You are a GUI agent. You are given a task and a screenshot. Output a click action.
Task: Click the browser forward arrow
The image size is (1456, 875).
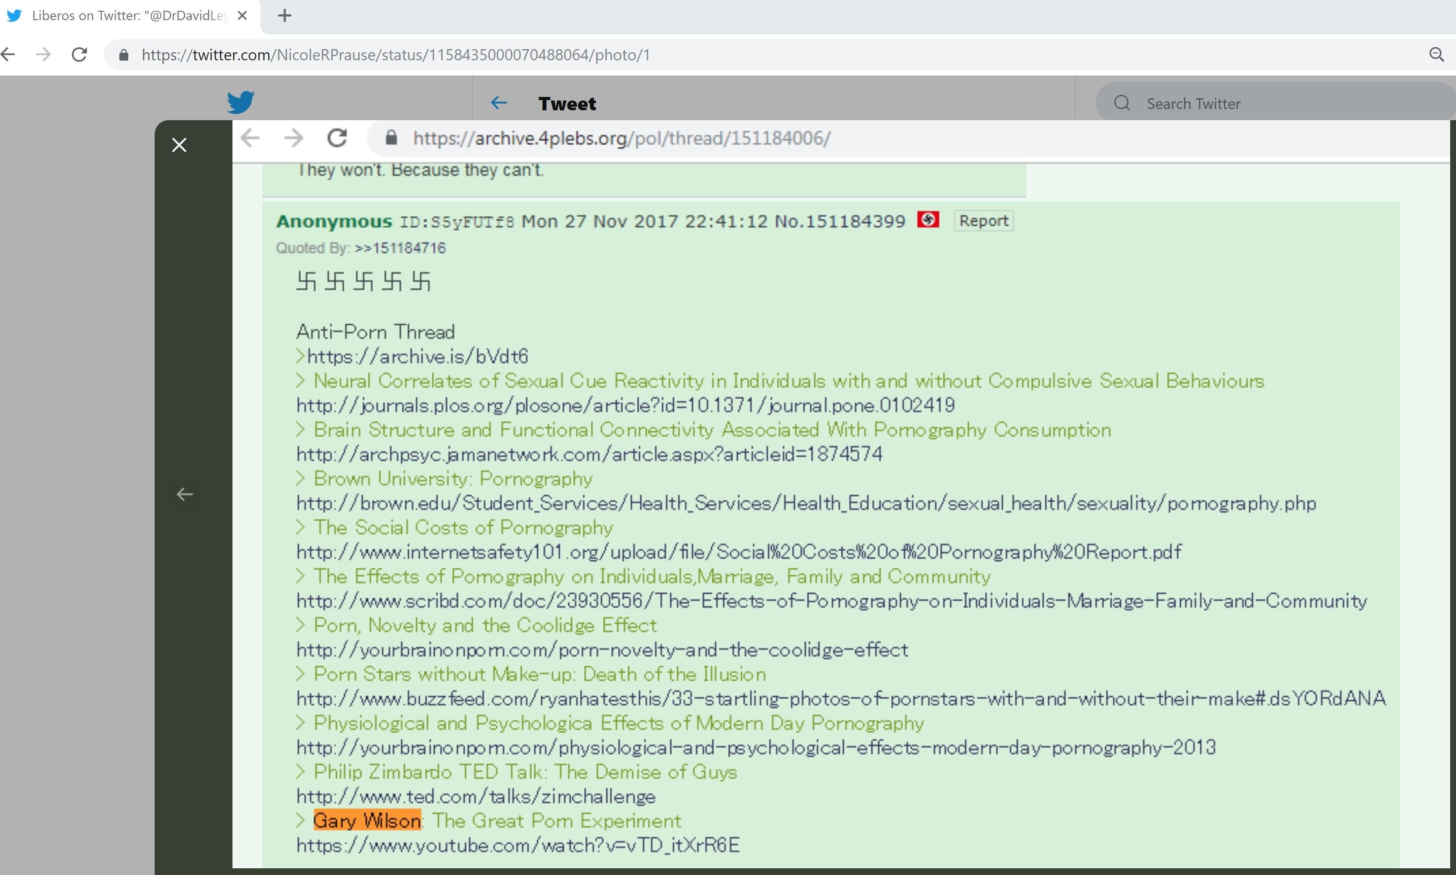(43, 55)
